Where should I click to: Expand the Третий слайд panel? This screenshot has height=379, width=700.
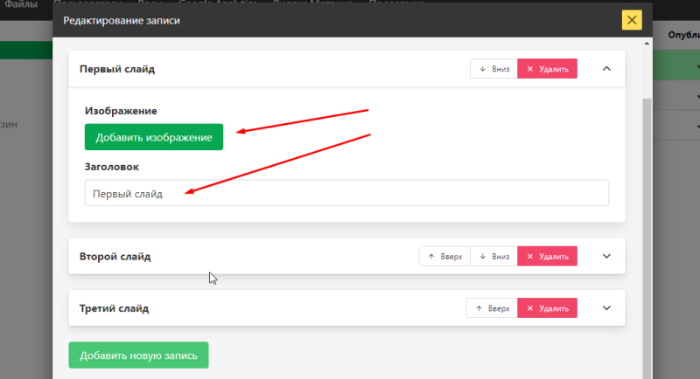click(x=607, y=308)
